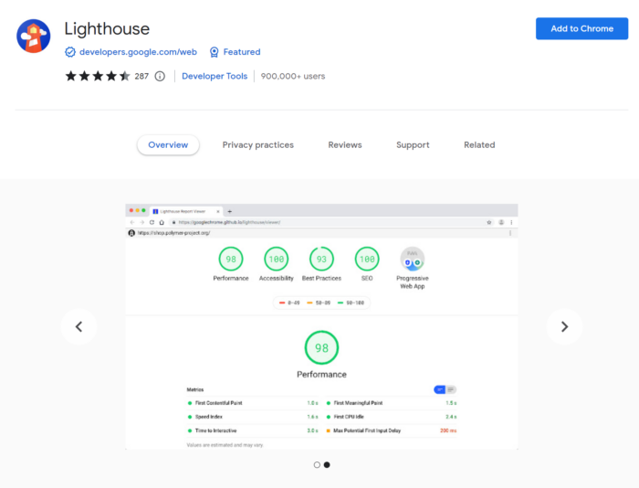Click the First Meaningful Paint metric row
Viewport: 639px width, 488px height.
[x=392, y=403]
